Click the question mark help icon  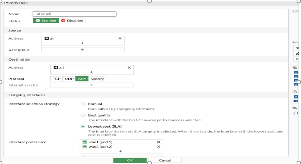coord(295,92)
